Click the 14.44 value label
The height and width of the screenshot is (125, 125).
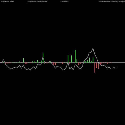pos(115,68)
